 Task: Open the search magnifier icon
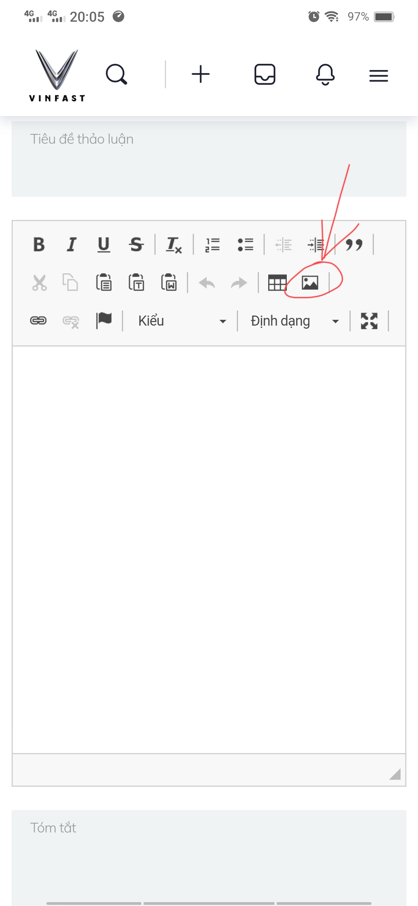(x=116, y=74)
